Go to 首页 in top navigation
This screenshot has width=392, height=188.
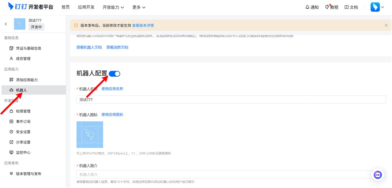66,7
